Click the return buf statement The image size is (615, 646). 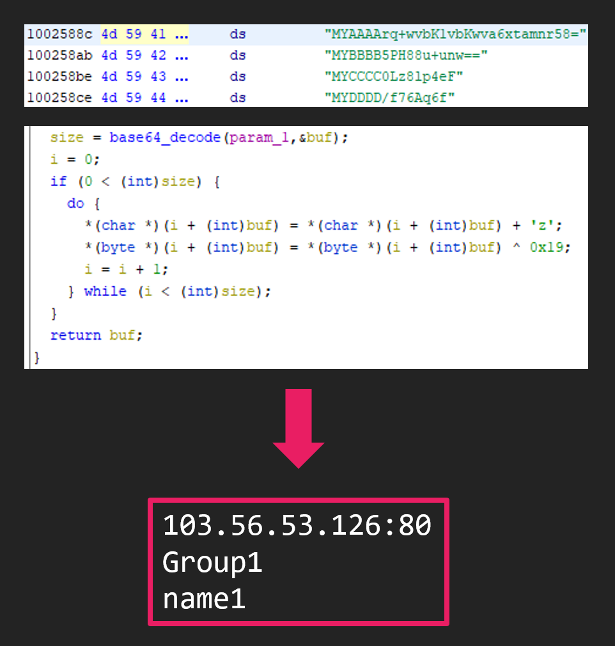[93, 335]
